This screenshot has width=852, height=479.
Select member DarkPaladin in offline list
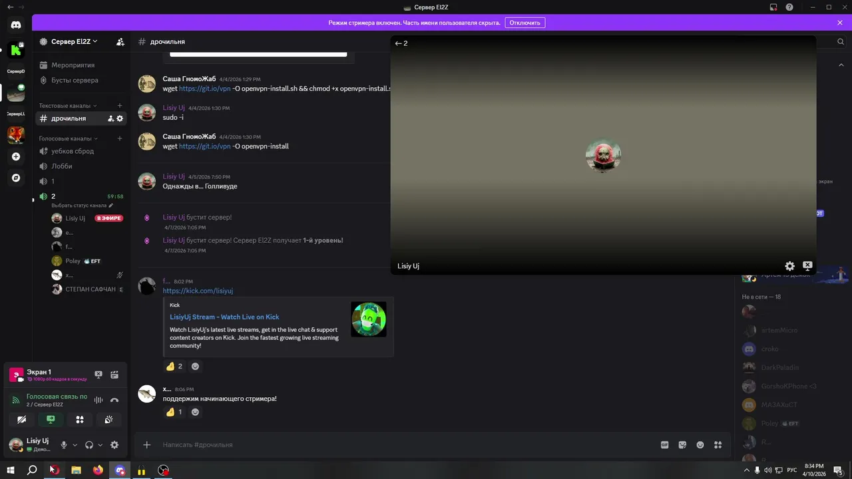[779, 367]
